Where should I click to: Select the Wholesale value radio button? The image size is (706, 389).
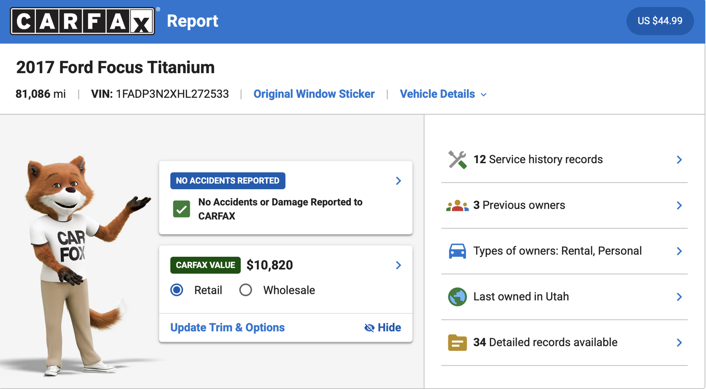(x=246, y=290)
